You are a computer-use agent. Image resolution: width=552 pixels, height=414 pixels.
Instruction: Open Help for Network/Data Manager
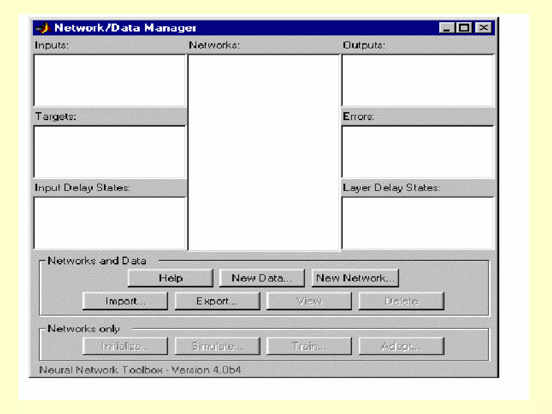point(170,278)
